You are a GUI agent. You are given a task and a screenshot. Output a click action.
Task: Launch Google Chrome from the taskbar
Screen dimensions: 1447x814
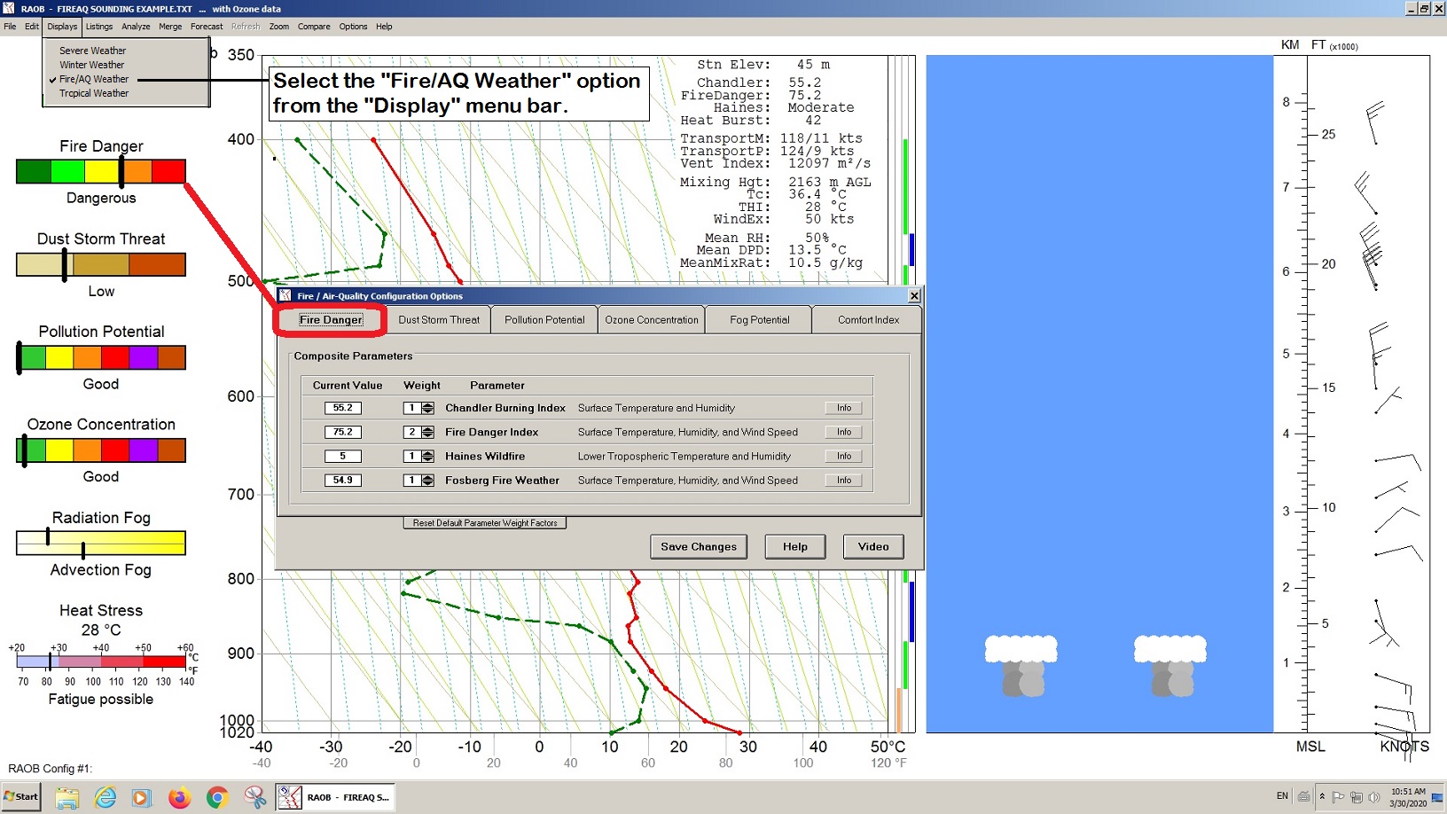[x=217, y=797]
